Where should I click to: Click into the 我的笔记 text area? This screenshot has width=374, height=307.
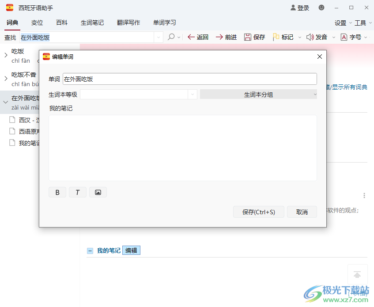183,148
